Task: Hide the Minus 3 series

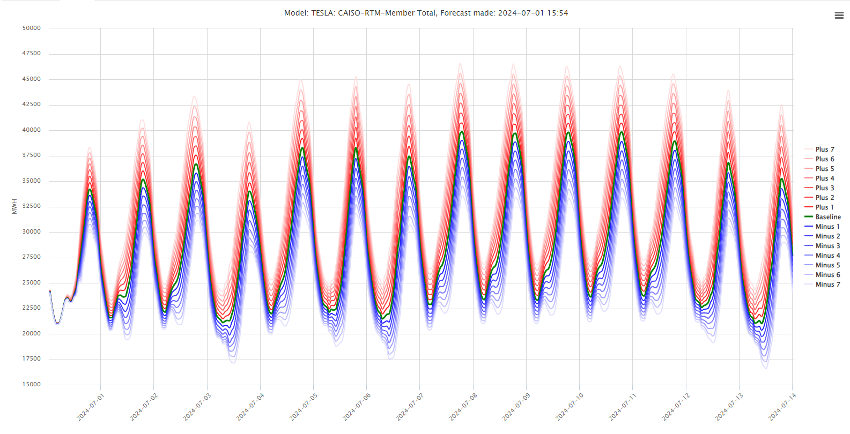Action: 822,246
